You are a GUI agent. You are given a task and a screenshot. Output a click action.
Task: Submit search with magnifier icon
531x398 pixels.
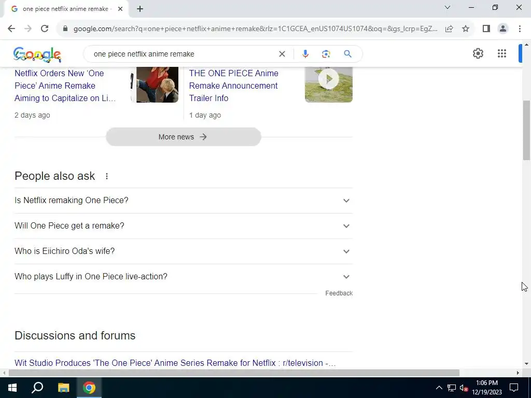pyautogui.click(x=347, y=54)
